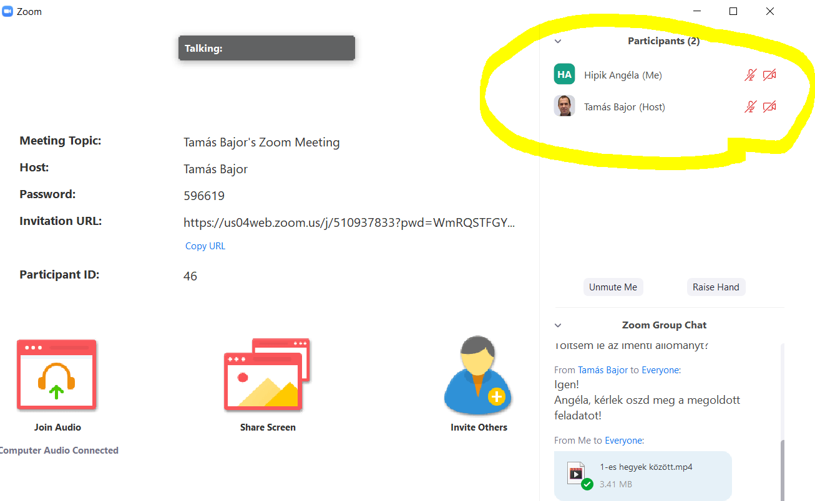Close the Zoom window
This screenshot has height=501, width=815.
pos(770,11)
